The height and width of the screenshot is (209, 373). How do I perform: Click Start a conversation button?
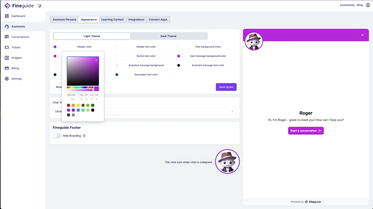point(306,131)
